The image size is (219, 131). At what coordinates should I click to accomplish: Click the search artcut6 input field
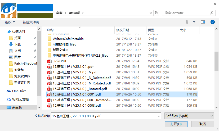pyautogui.click(x=189, y=13)
